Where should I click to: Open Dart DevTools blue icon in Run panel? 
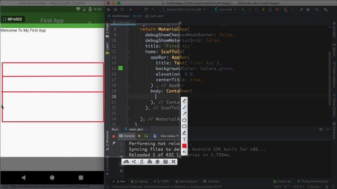(x=155, y=136)
